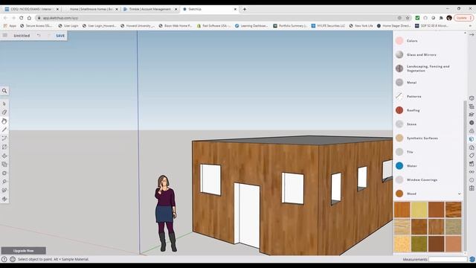Image resolution: width=476 pixels, height=268 pixels.
Task: Click the SAVE button
Action: pos(60,36)
